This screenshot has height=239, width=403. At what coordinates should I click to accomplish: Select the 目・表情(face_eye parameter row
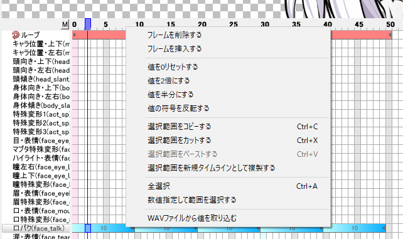[x=41, y=141]
